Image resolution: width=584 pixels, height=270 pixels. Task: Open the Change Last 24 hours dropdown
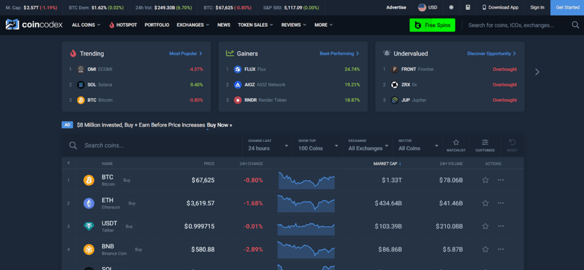(268, 145)
